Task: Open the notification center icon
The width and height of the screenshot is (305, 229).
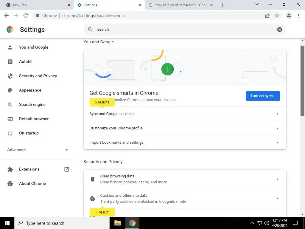Action: click(x=295, y=223)
